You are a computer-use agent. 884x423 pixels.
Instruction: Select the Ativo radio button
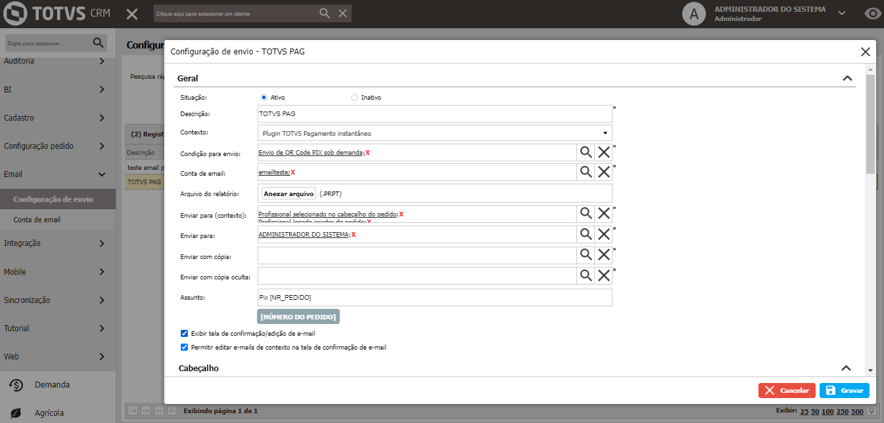(264, 97)
